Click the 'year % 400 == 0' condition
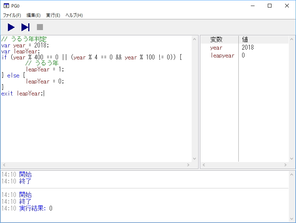The height and width of the screenshot is (223, 296). (x=36, y=57)
